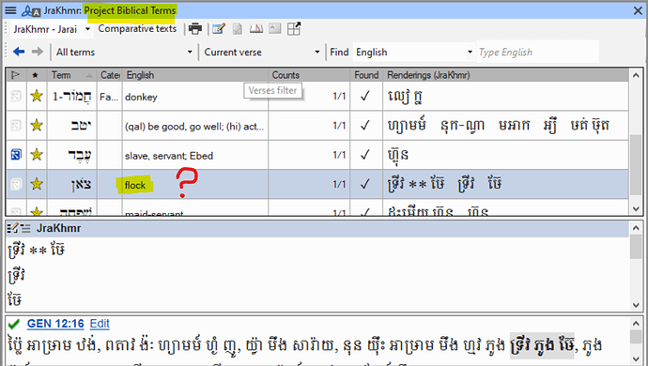Click the picture toolbar icon

coord(275,28)
